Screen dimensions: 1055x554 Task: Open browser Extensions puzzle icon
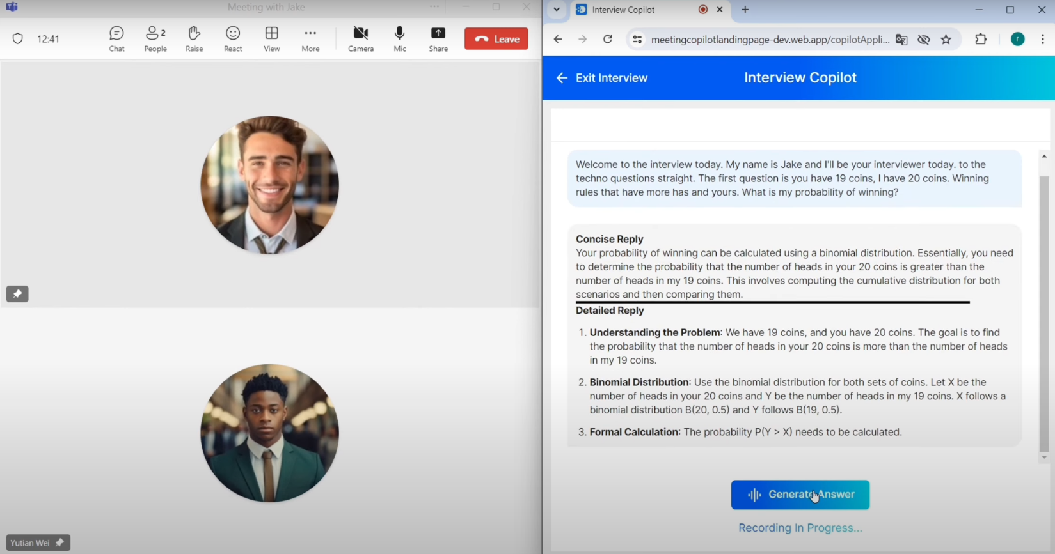pos(981,40)
